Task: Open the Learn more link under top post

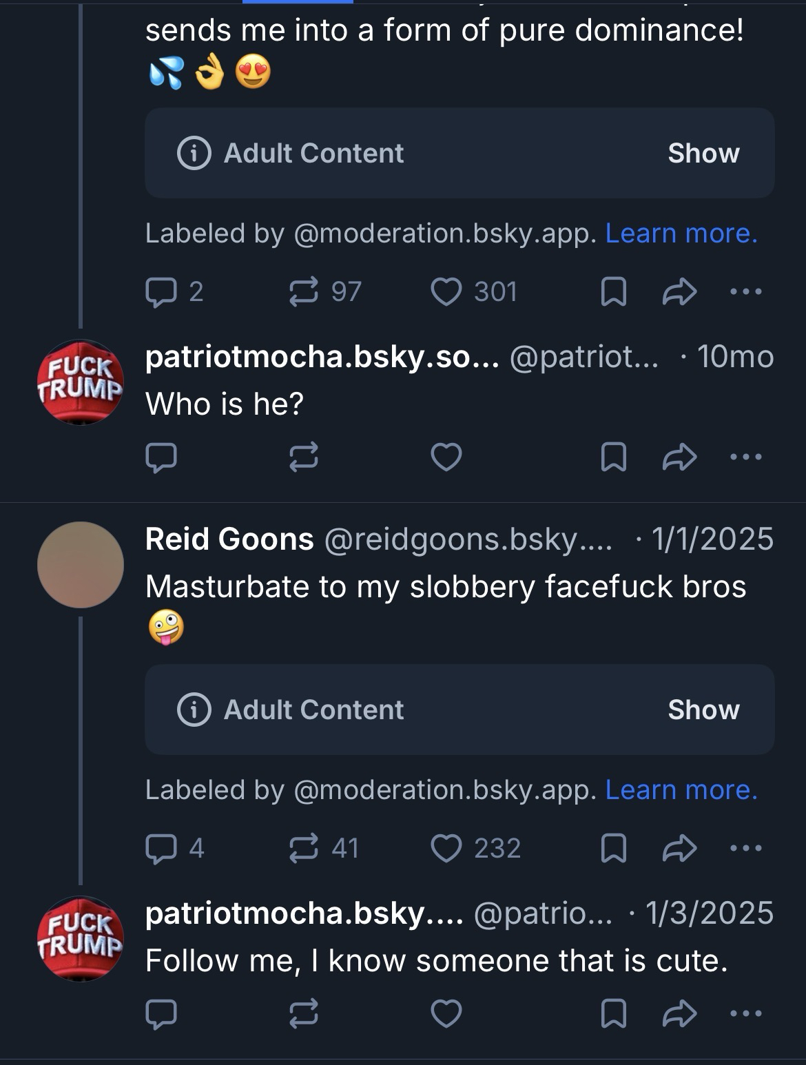Action: pos(681,234)
